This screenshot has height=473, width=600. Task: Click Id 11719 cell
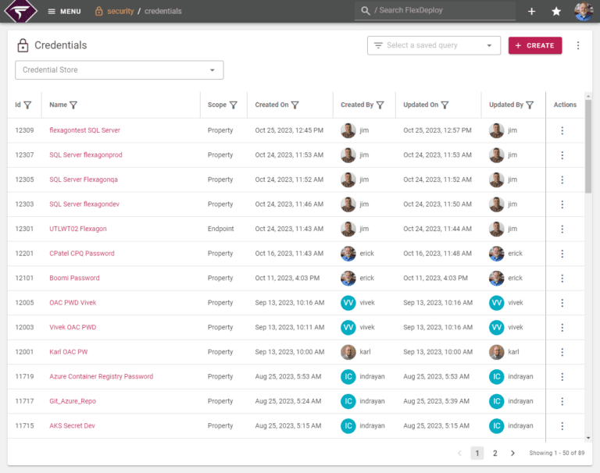[24, 376]
